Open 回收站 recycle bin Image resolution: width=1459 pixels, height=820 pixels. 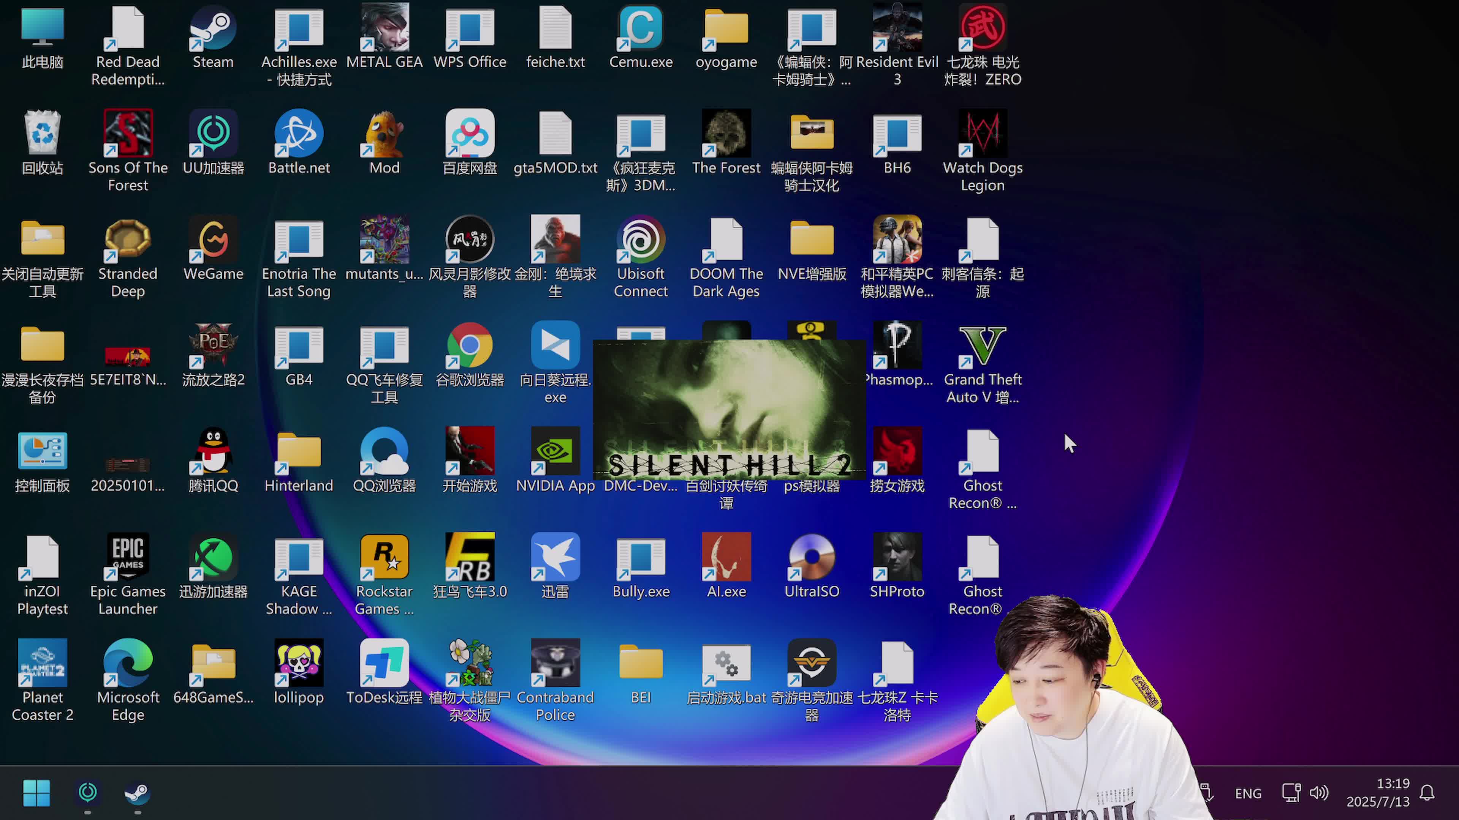pyautogui.click(x=43, y=143)
